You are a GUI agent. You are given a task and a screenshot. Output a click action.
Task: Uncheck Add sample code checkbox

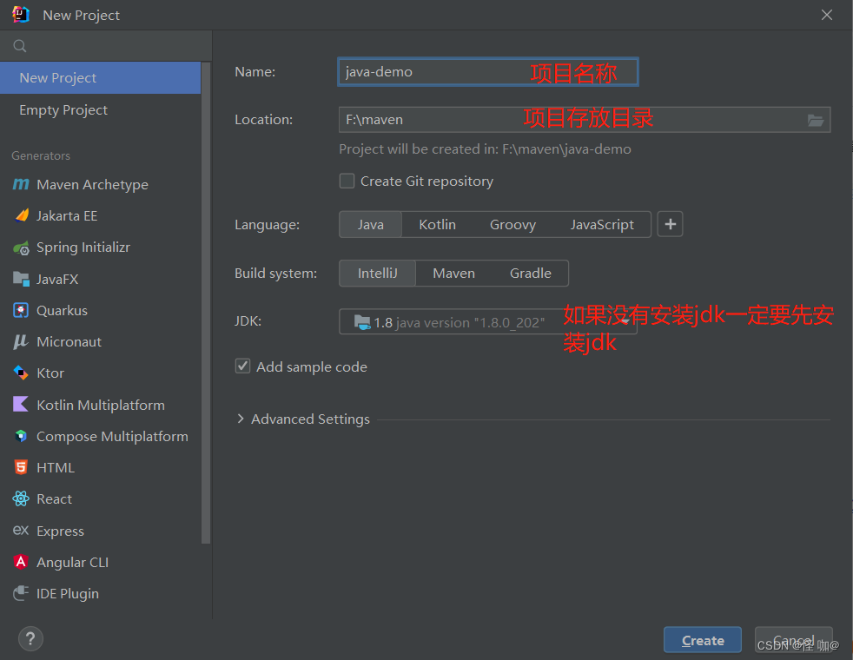point(242,366)
